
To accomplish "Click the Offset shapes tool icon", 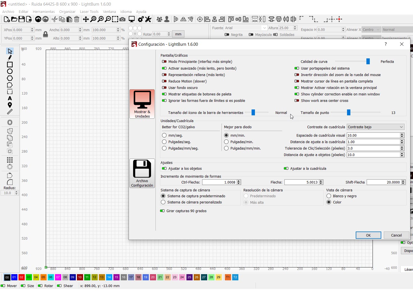I will pos(10,122).
